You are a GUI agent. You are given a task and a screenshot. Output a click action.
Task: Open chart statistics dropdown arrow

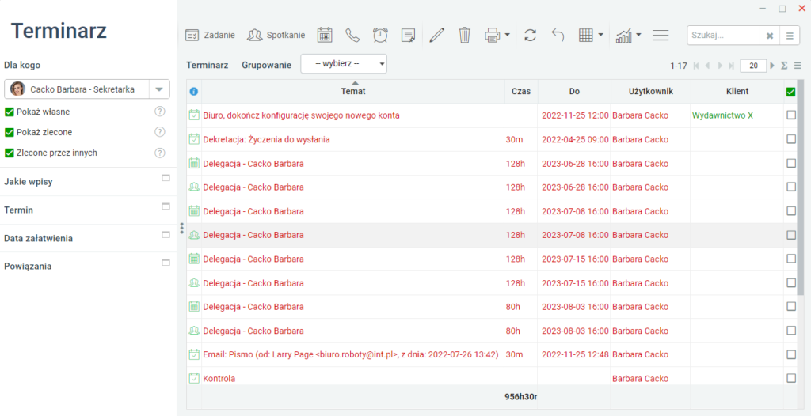(639, 35)
